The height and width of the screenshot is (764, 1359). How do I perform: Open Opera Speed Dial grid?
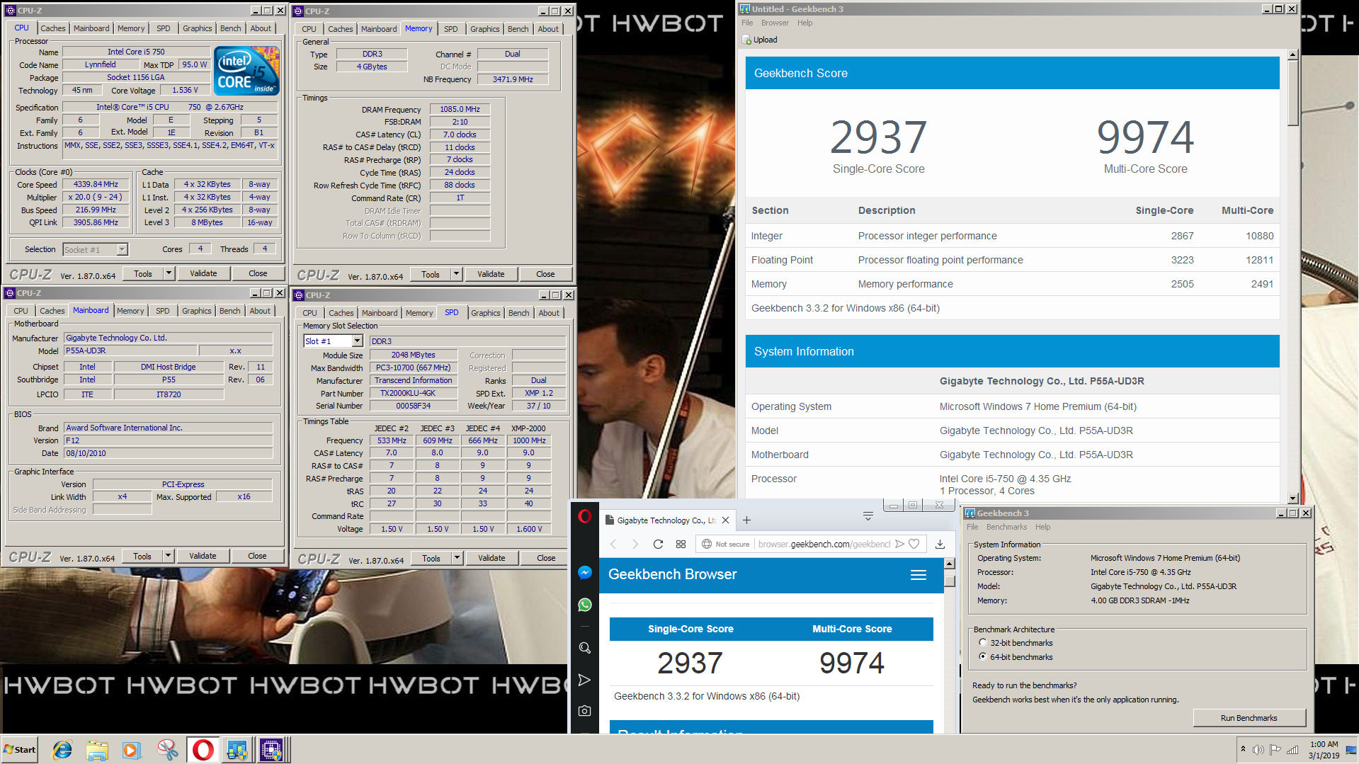(x=681, y=544)
